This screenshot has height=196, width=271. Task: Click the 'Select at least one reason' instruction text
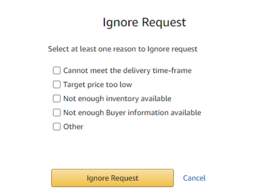coord(123,49)
